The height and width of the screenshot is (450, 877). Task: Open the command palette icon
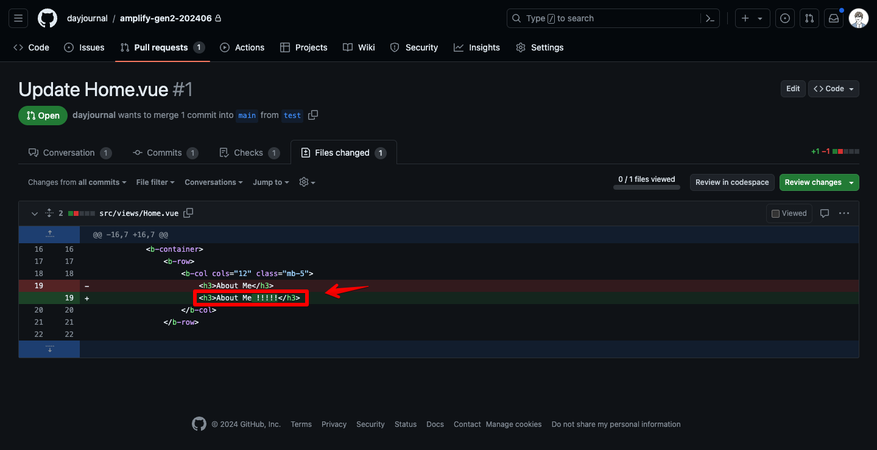point(710,18)
